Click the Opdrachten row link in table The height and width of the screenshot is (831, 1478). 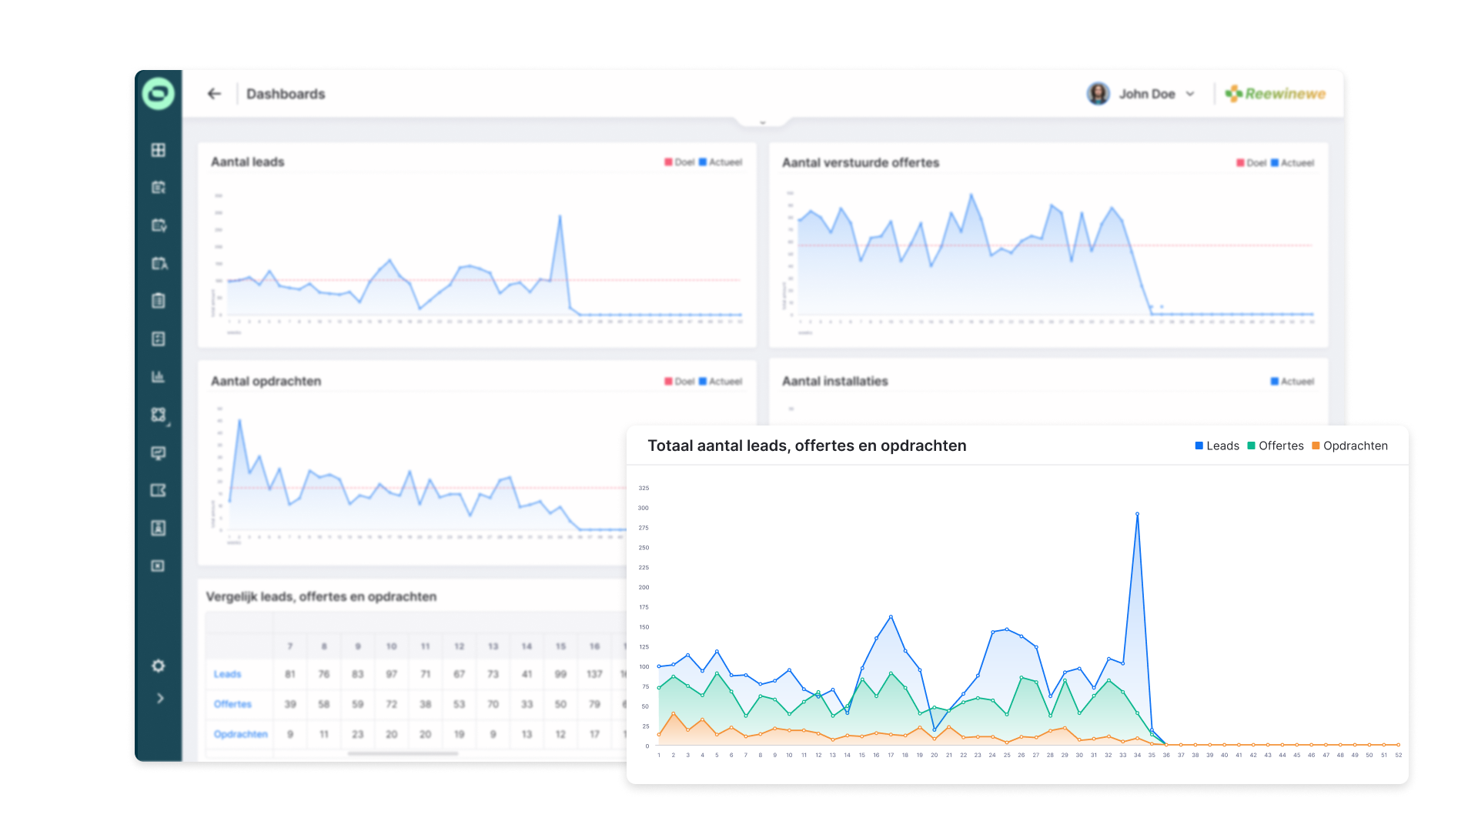pyautogui.click(x=240, y=734)
